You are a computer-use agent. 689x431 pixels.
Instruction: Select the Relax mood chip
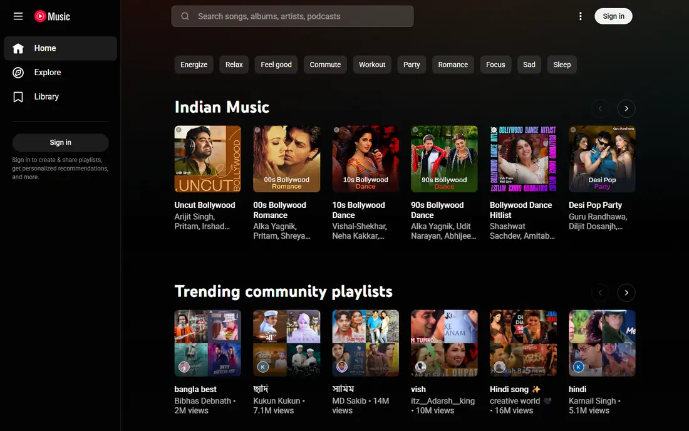tap(234, 65)
